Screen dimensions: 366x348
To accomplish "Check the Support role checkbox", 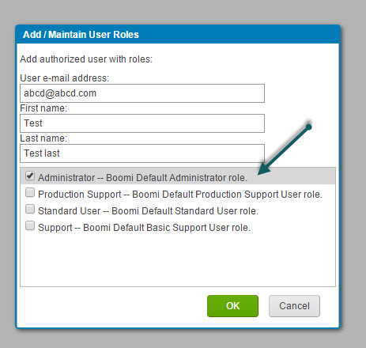I will tap(30, 225).
